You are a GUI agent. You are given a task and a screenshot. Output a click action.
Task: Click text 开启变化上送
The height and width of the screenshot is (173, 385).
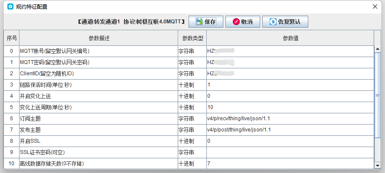(36, 96)
